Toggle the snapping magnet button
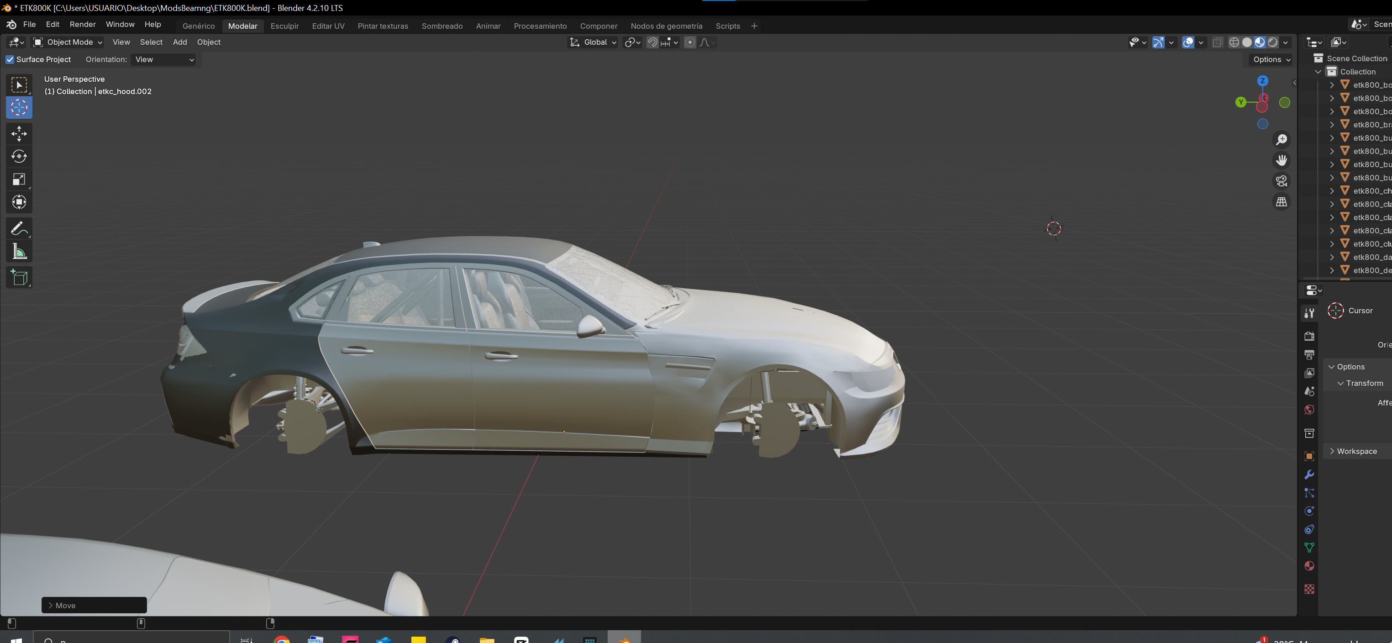 pos(652,42)
